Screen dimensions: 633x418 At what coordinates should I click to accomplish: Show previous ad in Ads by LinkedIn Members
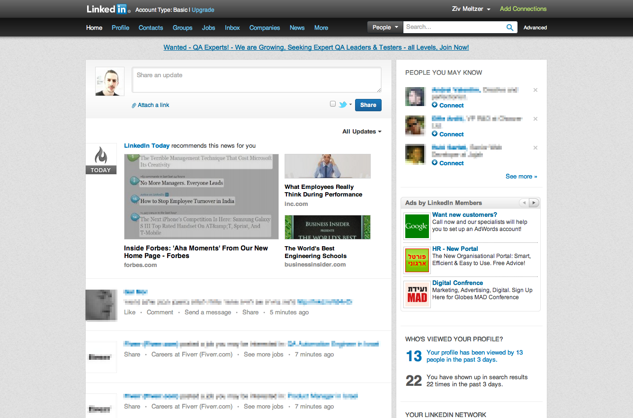click(524, 203)
